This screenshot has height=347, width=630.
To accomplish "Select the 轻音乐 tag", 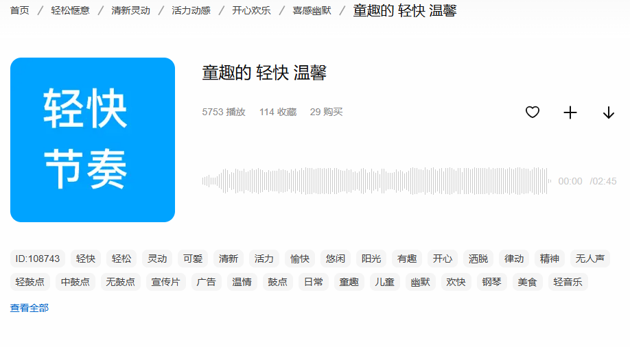I will (568, 282).
